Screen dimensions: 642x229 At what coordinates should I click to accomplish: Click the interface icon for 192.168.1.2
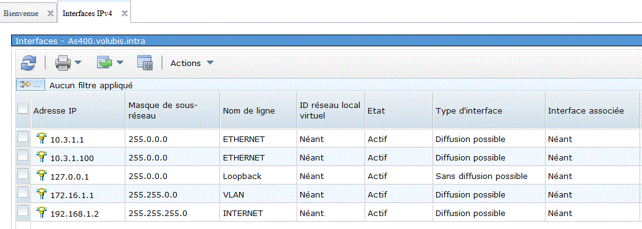click(41, 212)
